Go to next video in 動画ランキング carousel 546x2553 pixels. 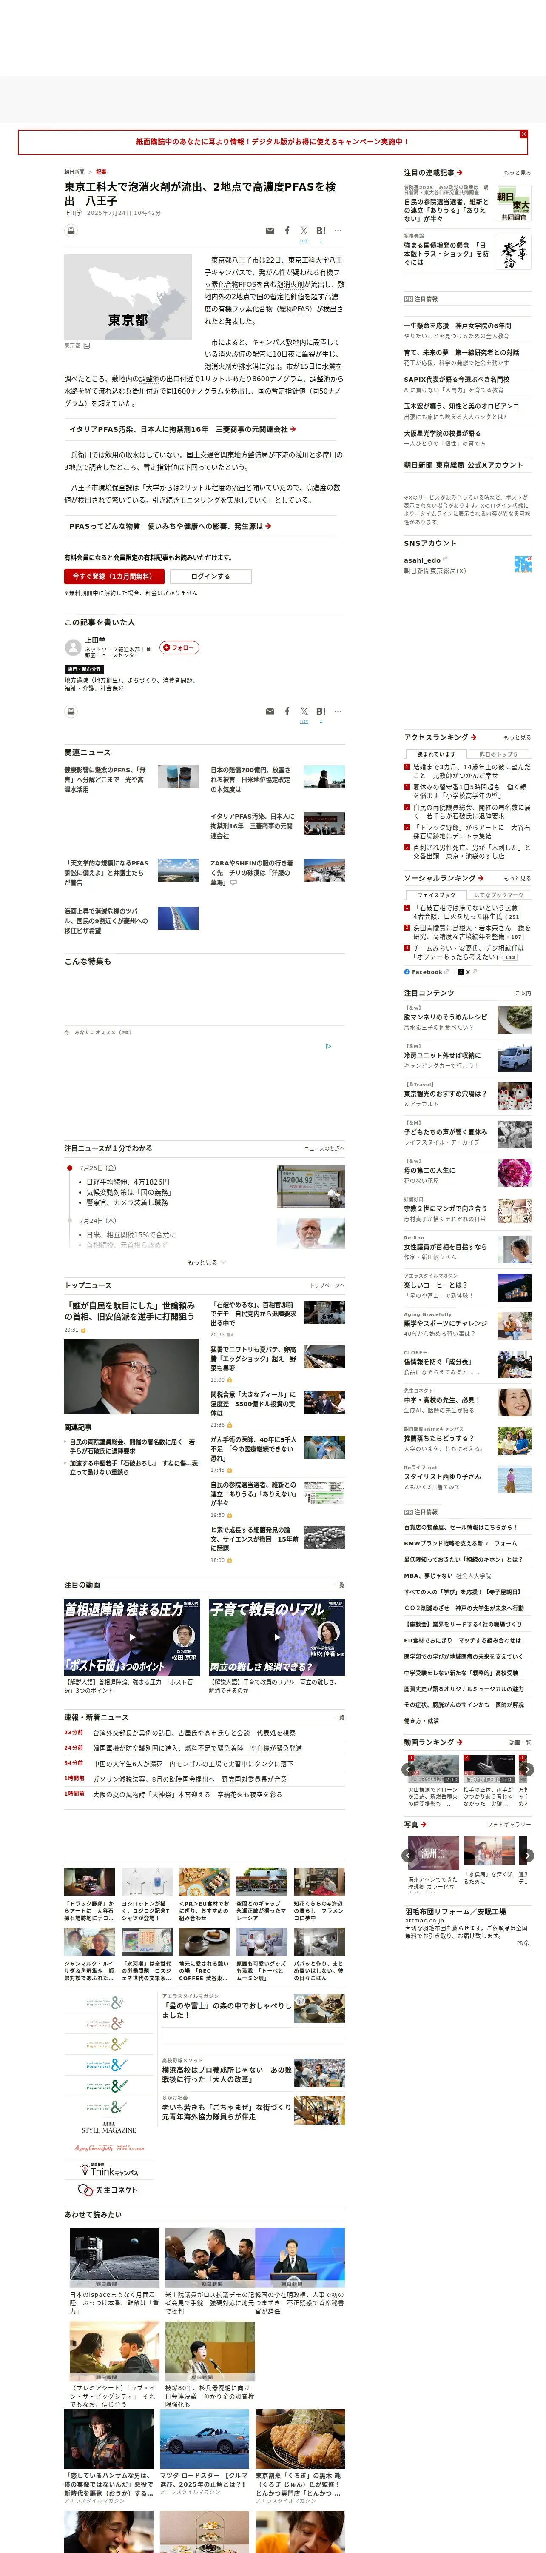[527, 1769]
